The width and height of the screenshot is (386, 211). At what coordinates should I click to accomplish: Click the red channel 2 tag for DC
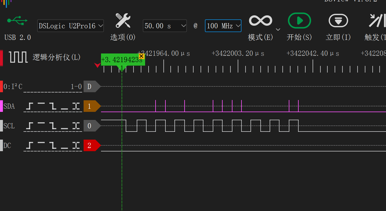coord(92,145)
